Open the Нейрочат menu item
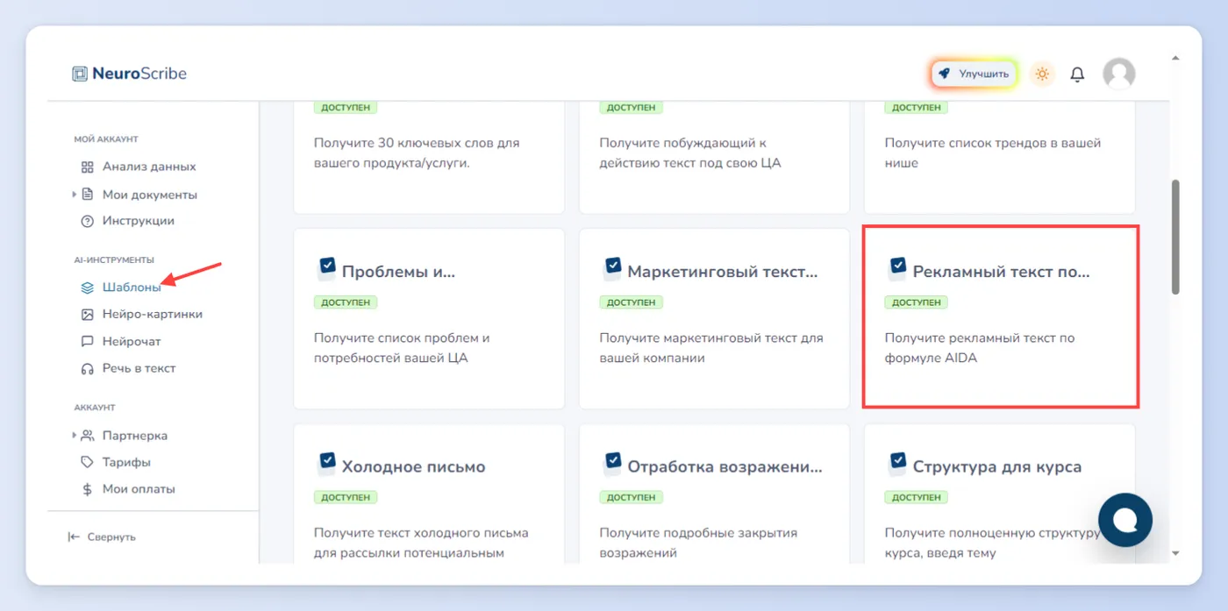 click(121, 341)
